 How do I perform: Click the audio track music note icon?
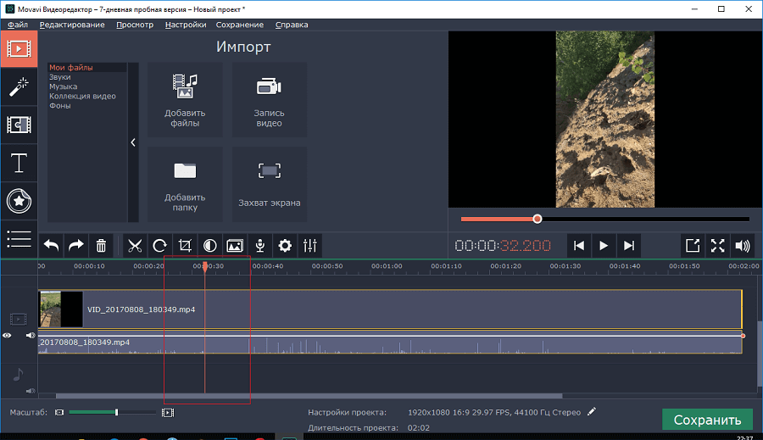coord(18,375)
